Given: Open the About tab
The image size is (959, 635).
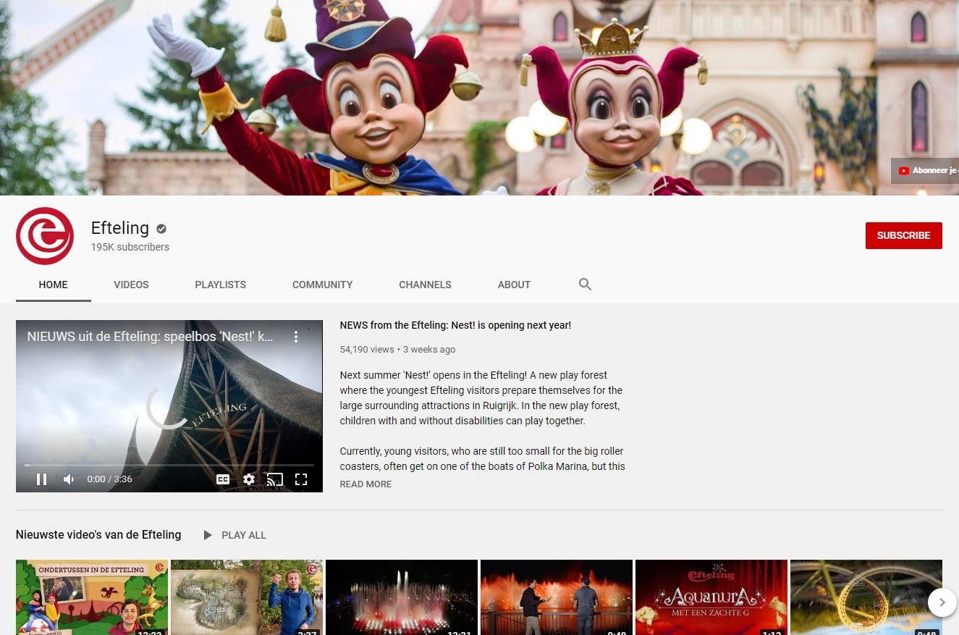Looking at the screenshot, I should pos(514,285).
